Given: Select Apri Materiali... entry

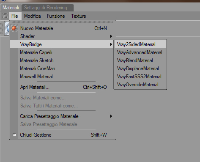Looking at the screenshot, I should pos(63,87).
